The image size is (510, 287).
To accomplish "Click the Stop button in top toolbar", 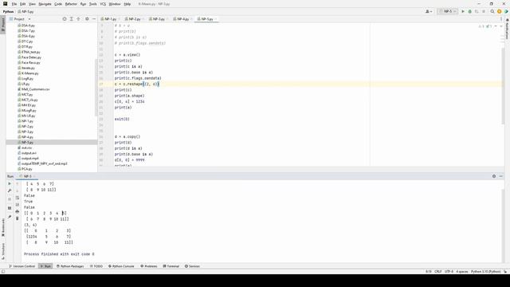I will (x=484, y=11).
